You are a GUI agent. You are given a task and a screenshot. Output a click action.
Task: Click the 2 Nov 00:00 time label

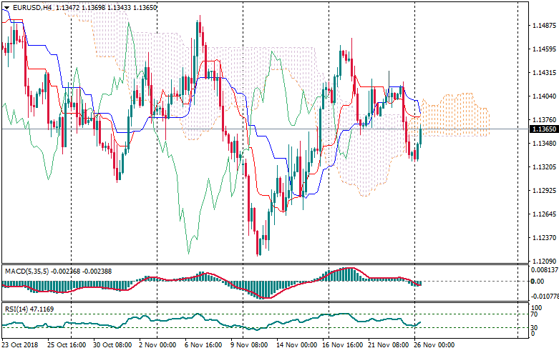click(x=156, y=344)
